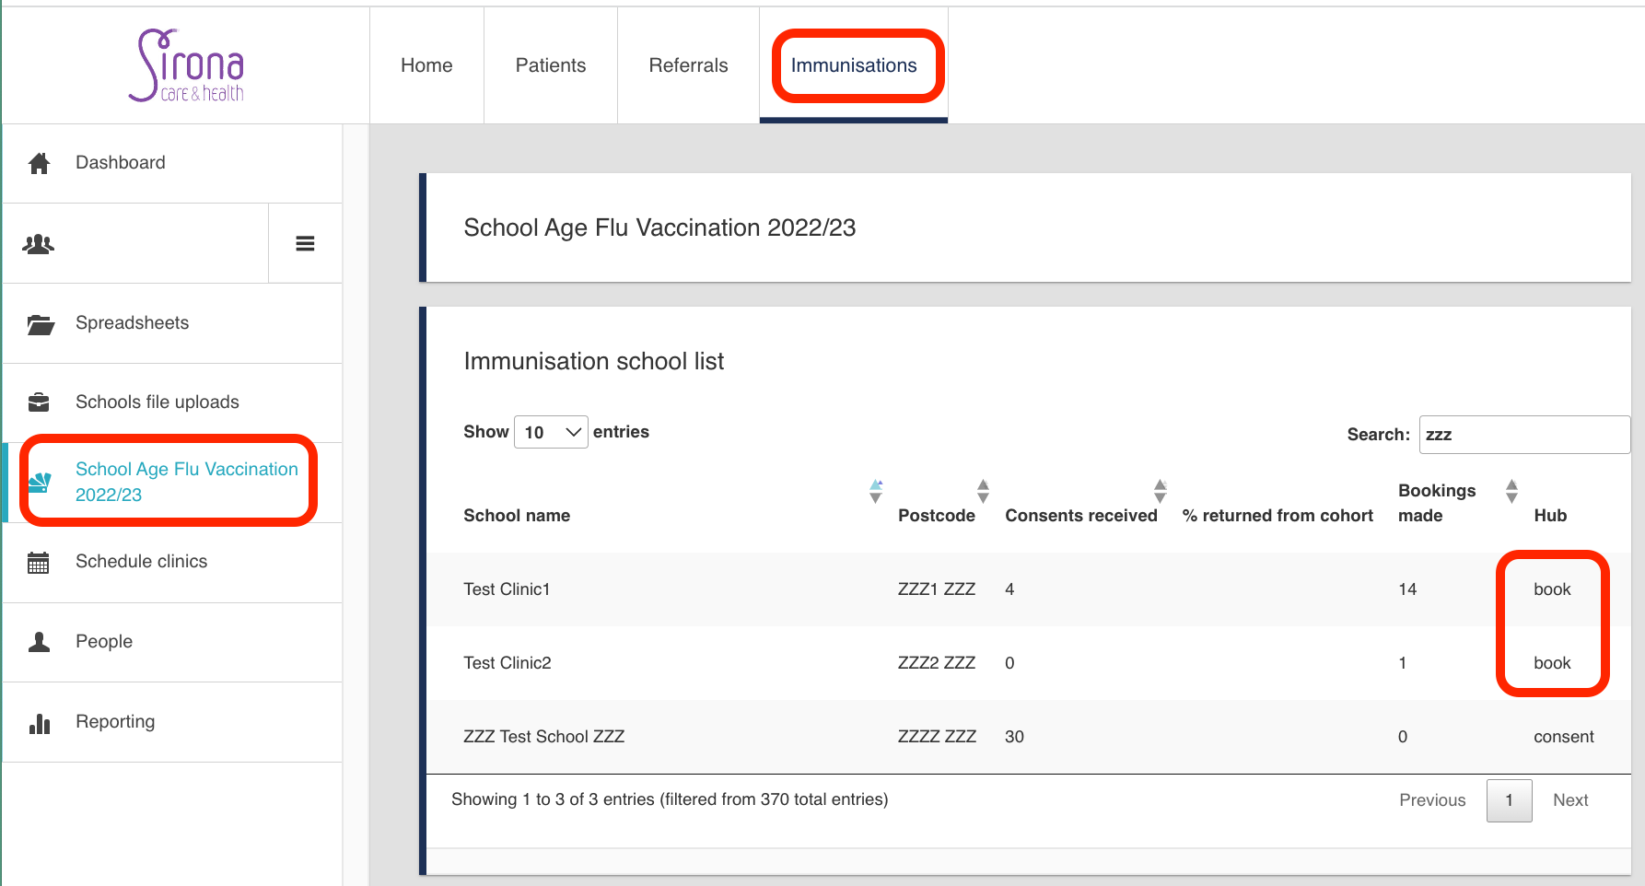Click into the Search input field
The height and width of the screenshot is (886, 1645).
[1523, 435]
